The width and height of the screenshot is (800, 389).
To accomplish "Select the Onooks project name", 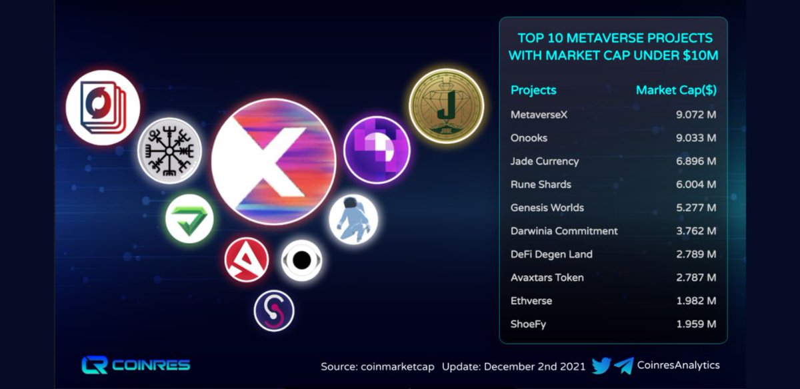I will 529,138.
